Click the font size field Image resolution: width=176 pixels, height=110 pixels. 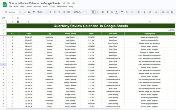(93, 12)
